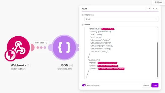Click the "utm_source" line in Object editor
Screen dimensions: 165x93
100,40
